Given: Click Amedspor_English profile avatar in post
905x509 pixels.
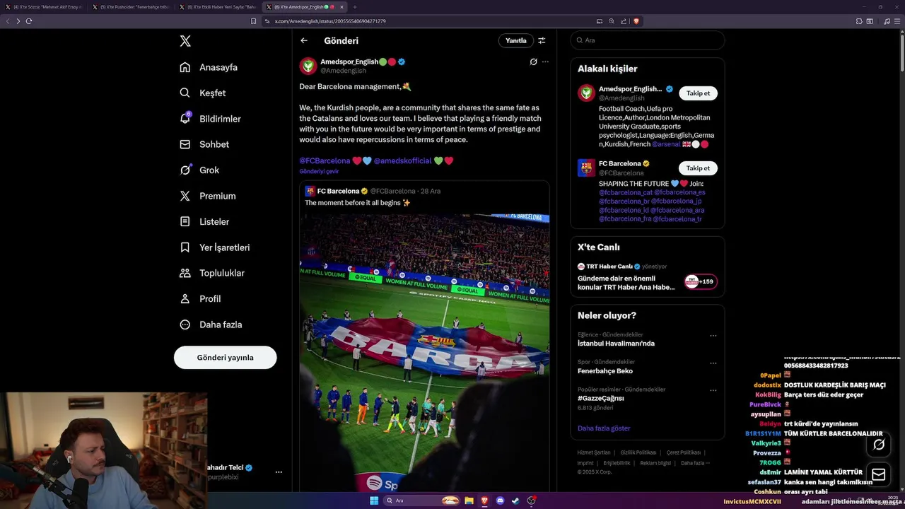Looking at the screenshot, I should [308, 66].
